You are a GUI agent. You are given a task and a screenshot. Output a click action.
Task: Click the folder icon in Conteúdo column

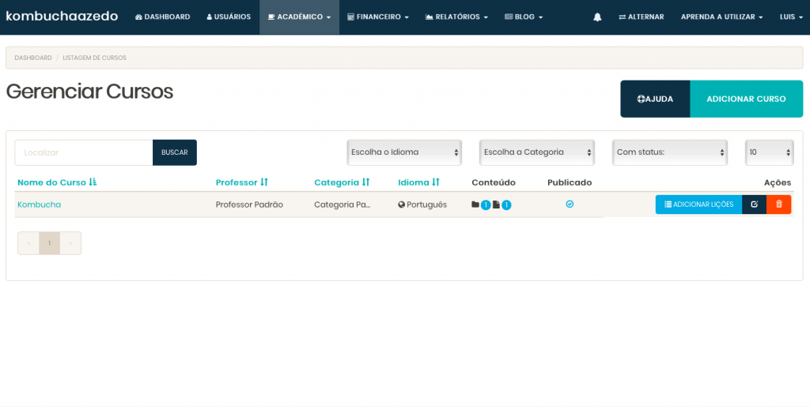click(x=475, y=205)
